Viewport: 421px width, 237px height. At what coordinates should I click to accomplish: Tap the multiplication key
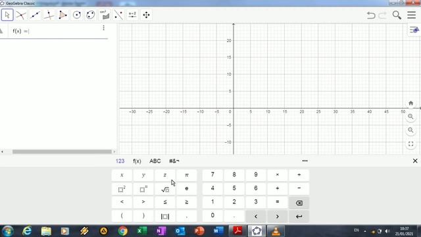tap(278, 175)
